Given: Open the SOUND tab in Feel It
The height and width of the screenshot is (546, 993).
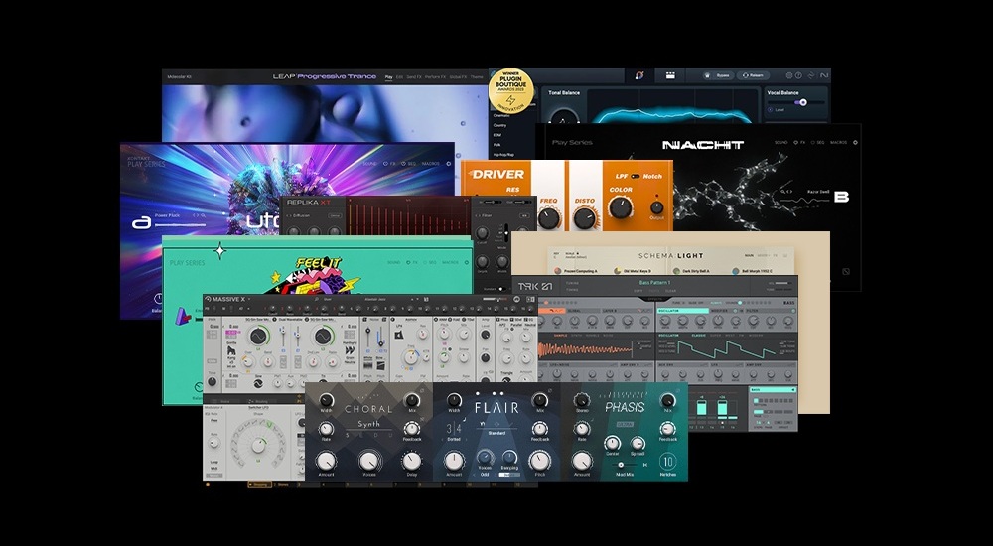Looking at the screenshot, I should point(394,262).
